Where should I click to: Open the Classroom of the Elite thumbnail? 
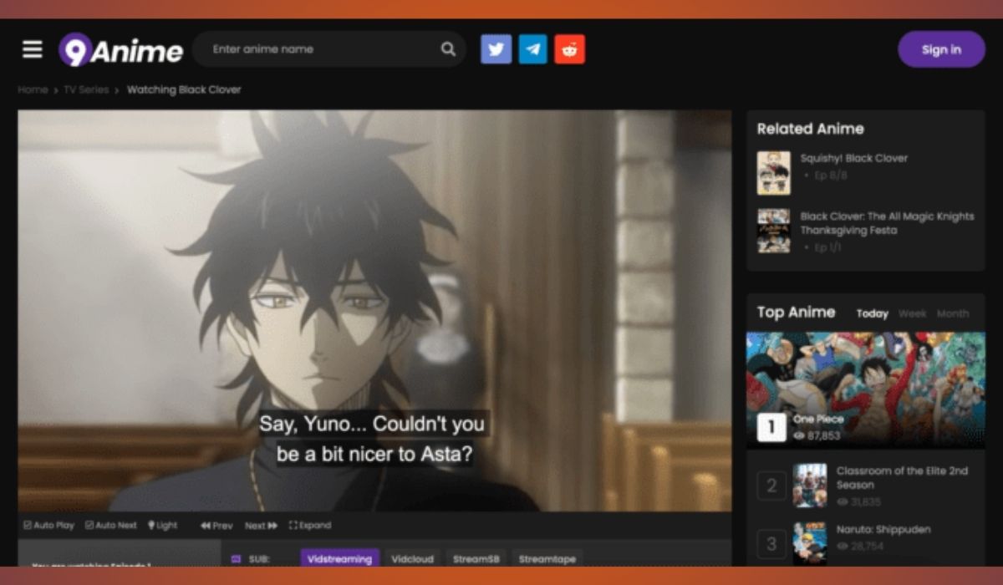coord(809,485)
